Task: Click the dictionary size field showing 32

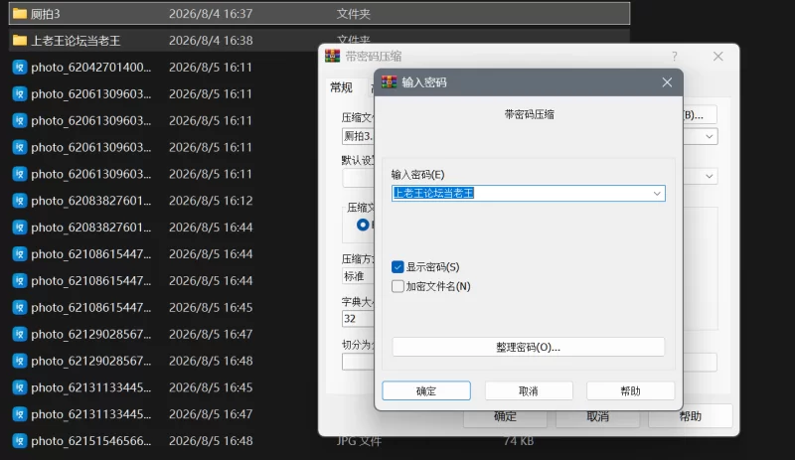Action: click(x=359, y=319)
